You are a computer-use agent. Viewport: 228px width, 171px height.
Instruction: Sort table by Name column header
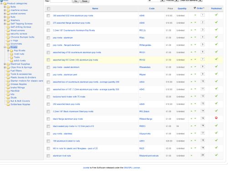click(x=95, y=9)
